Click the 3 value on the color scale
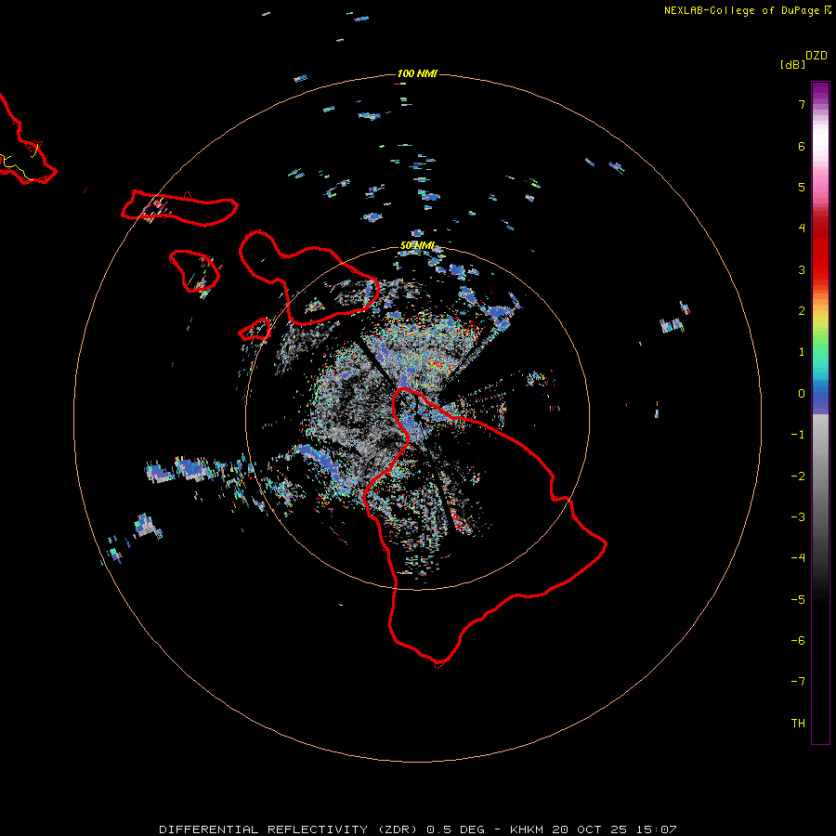 pos(802,269)
